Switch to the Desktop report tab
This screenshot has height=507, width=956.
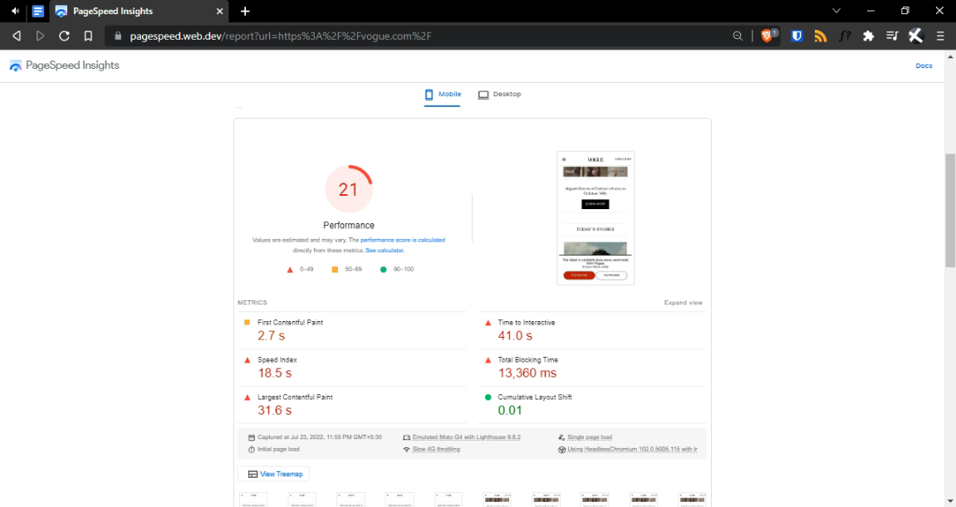point(499,95)
